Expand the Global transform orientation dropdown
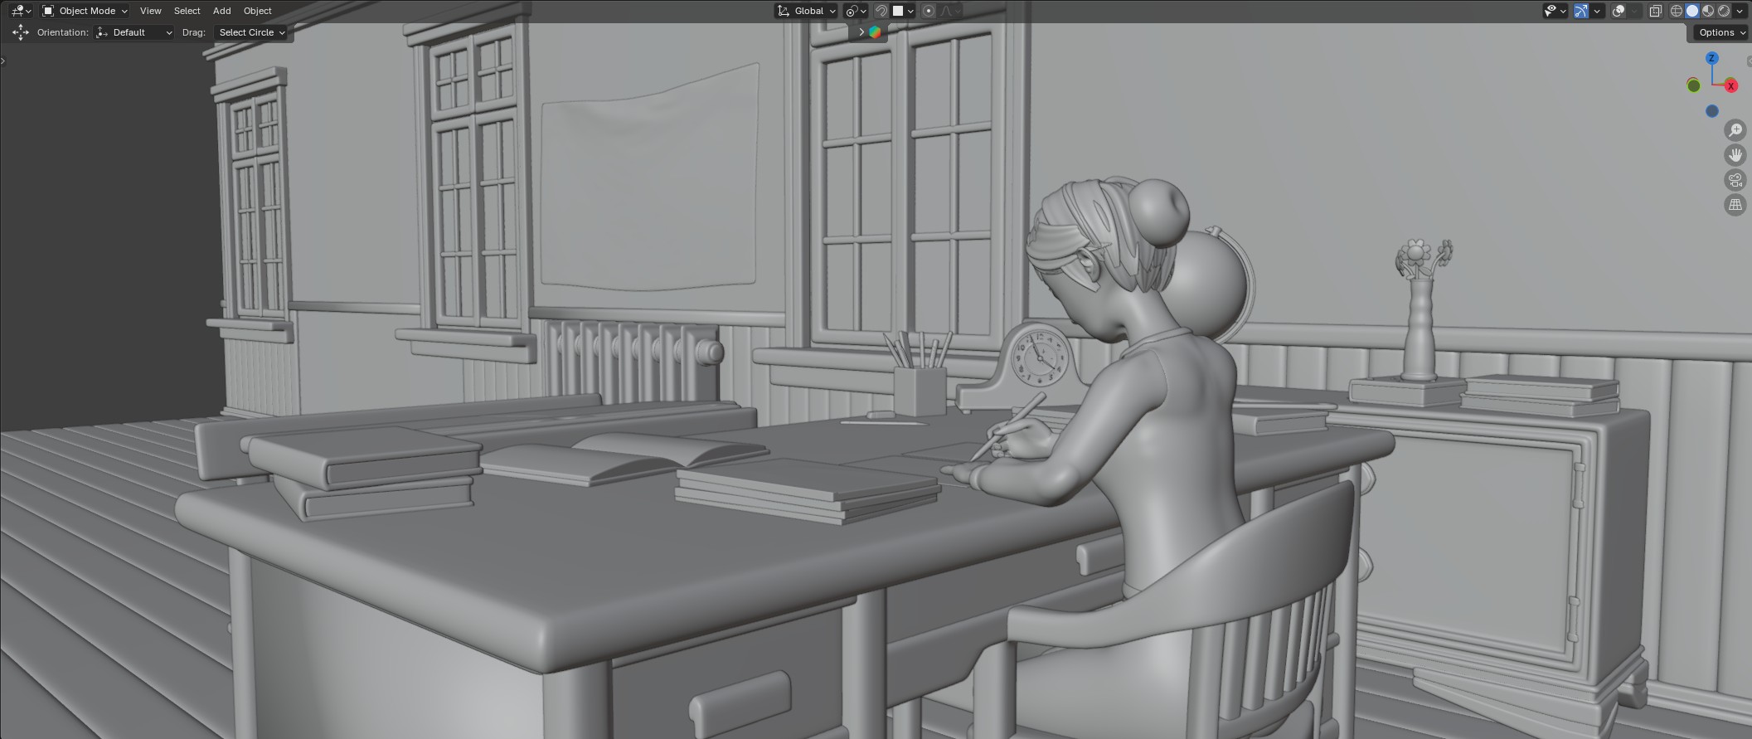 [807, 11]
